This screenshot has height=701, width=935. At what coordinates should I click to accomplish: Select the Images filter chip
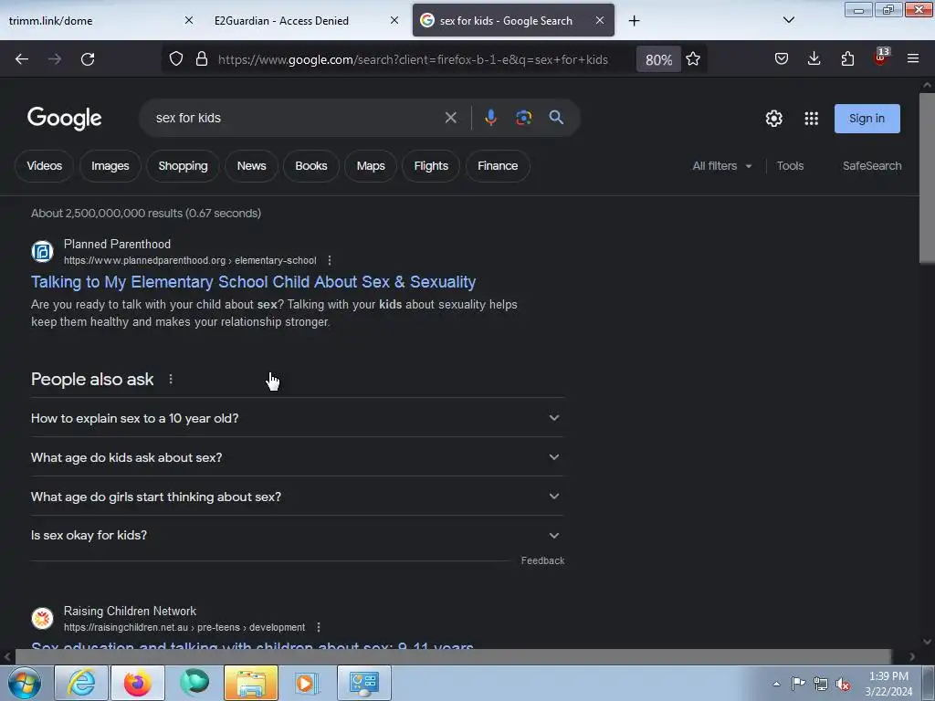coord(110,166)
